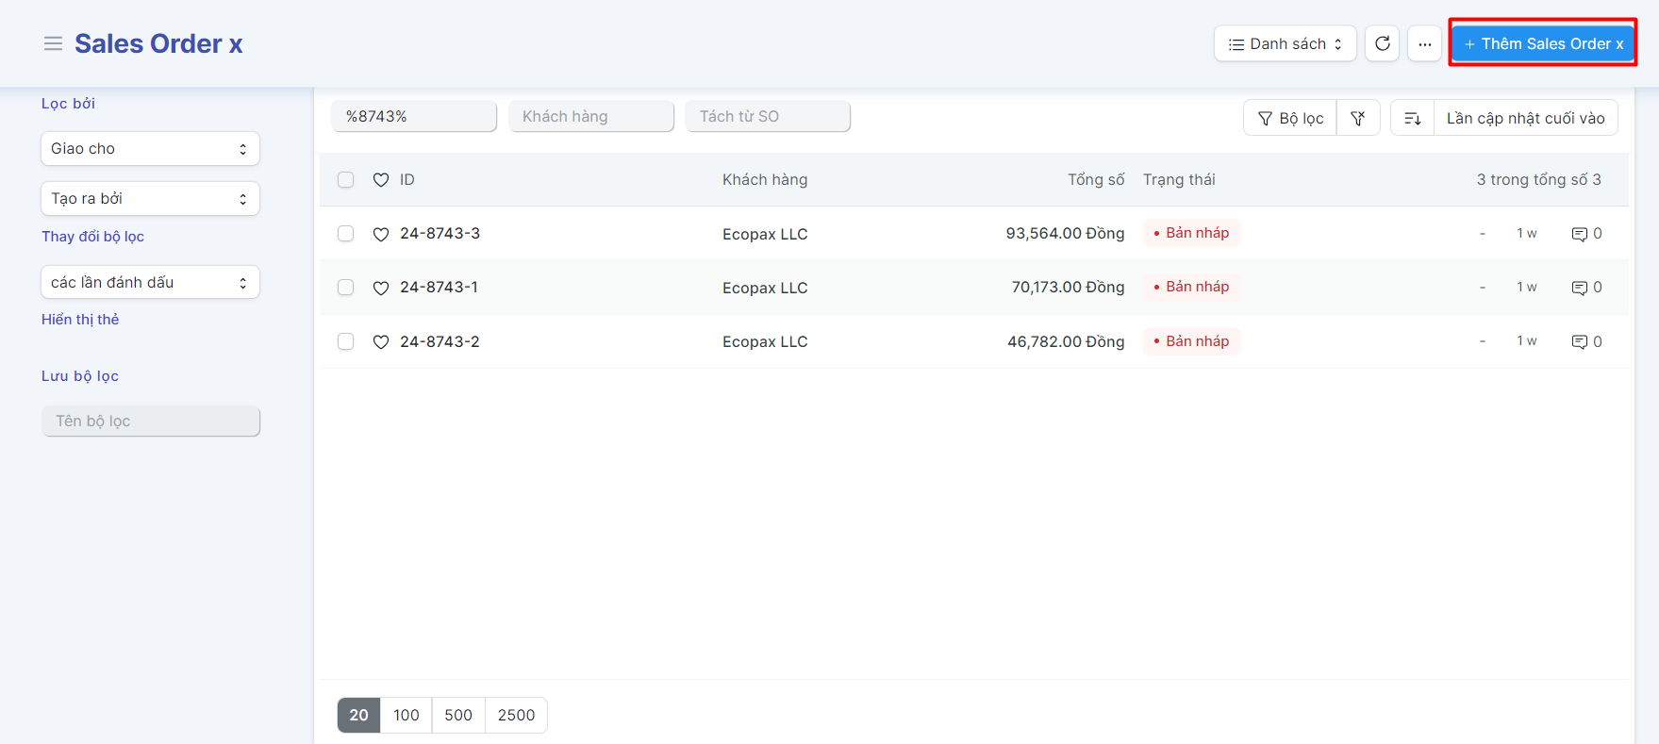Open the hamburger sidebar menu

[x=53, y=43]
